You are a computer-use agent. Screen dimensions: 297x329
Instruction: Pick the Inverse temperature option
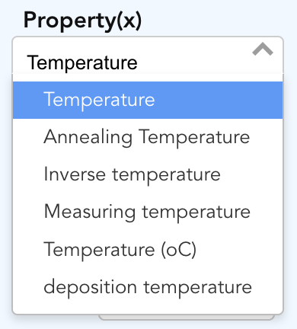(148, 174)
